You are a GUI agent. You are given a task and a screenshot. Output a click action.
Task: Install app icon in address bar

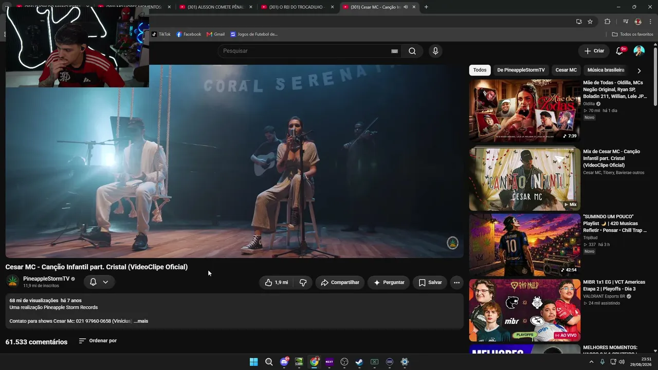tap(579, 22)
